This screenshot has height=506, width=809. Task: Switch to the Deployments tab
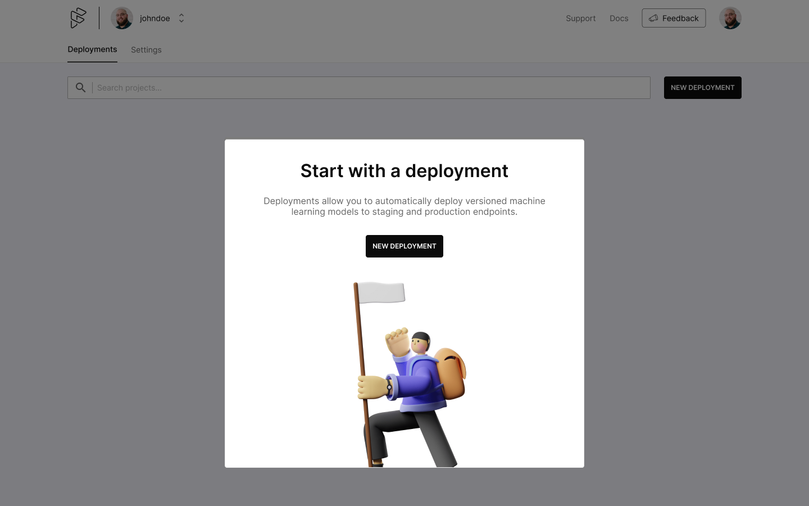point(92,49)
